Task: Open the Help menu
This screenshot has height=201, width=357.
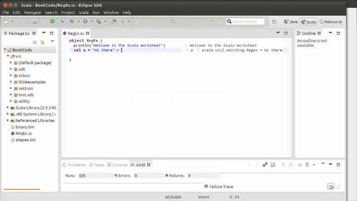Action: [127, 12]
